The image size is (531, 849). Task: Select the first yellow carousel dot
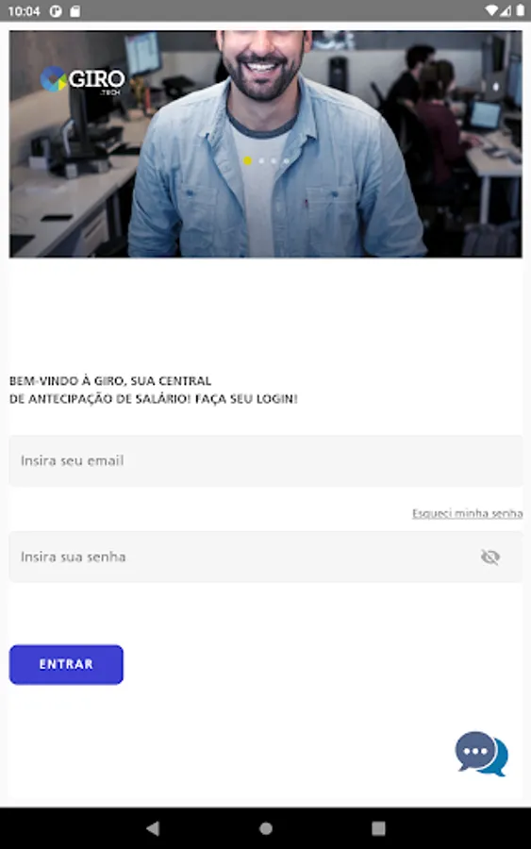tap(248, 160)
